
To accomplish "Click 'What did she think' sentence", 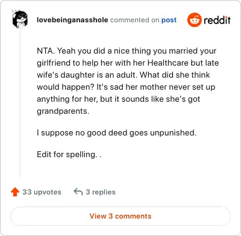I will pos(175,75).
